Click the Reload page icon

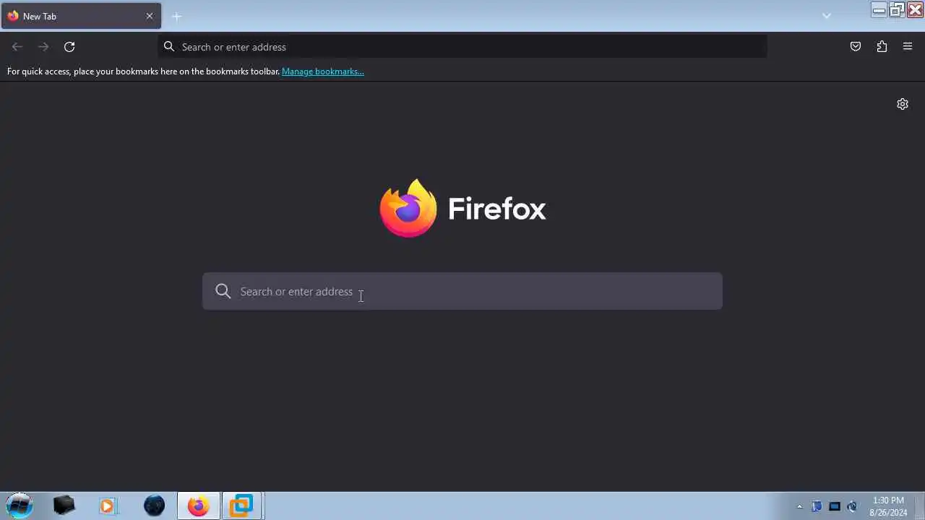(69, 47)
